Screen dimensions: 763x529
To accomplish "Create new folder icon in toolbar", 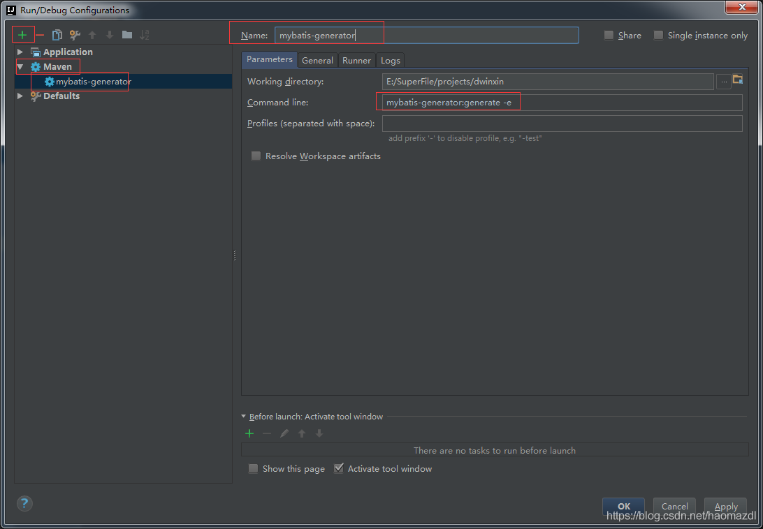I will [127, 34].
